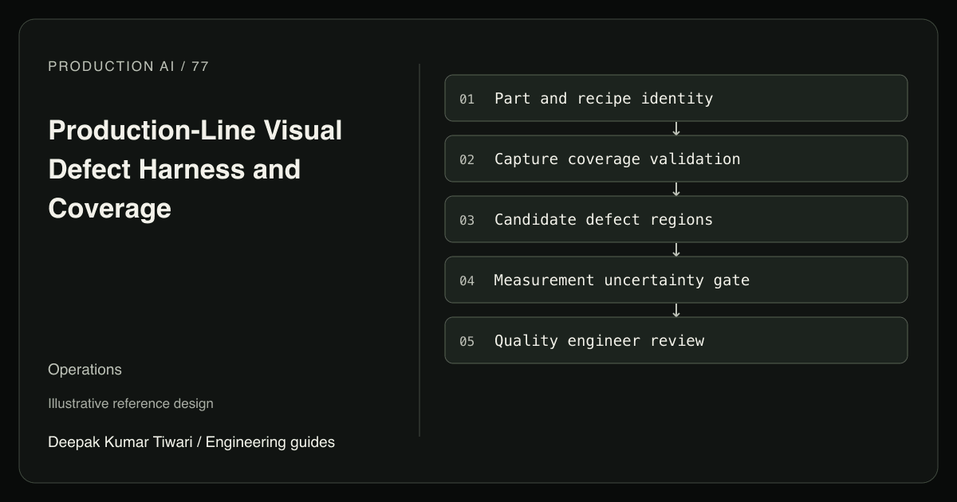Viewport: 957px width, 502px height.
Task: Click the step number '01'
Action: click(467, 99)
